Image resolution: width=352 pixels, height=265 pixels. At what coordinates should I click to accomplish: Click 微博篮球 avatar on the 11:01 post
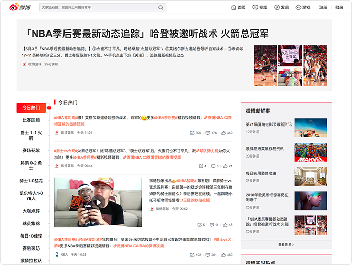pyautogui.click(x=57, y=133)
